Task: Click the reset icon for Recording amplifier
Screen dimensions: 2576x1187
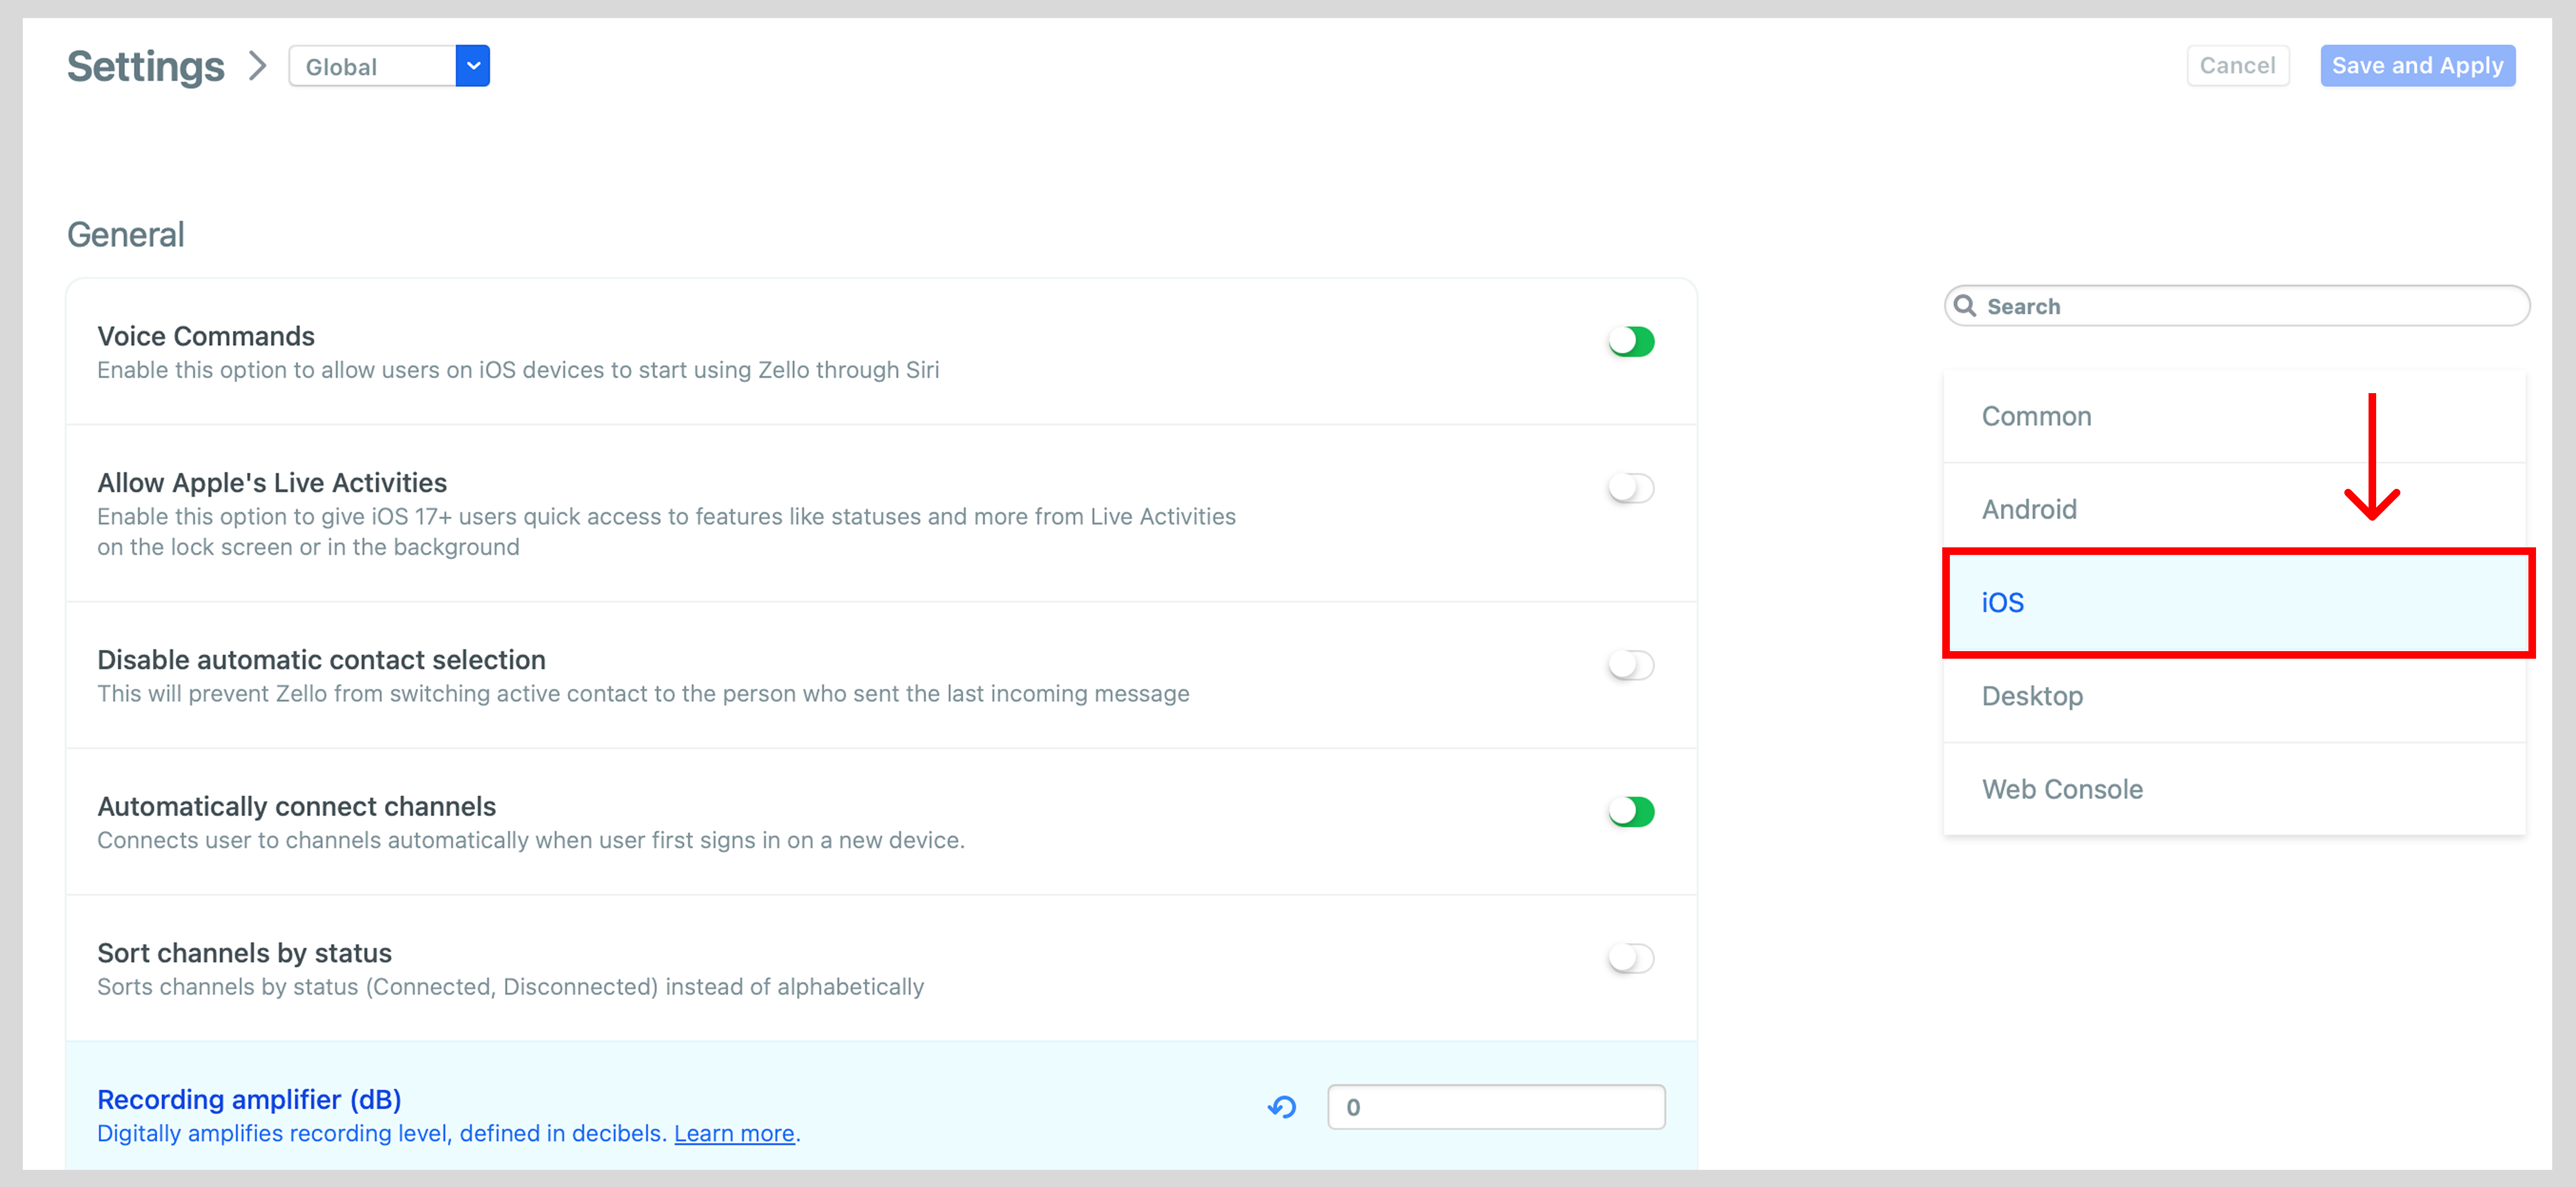Action: (1281, 1107)
